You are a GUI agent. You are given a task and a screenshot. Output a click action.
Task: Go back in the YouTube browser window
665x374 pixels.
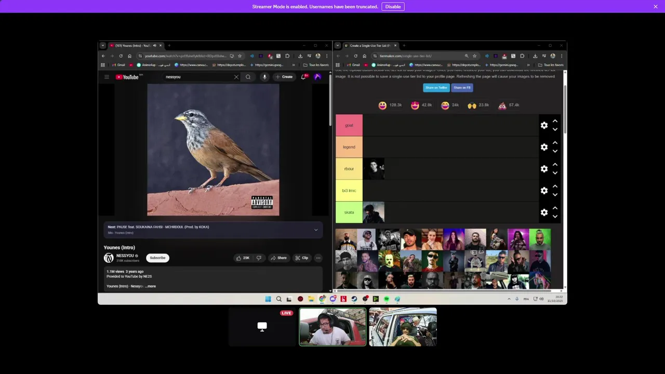coord(103,56)
